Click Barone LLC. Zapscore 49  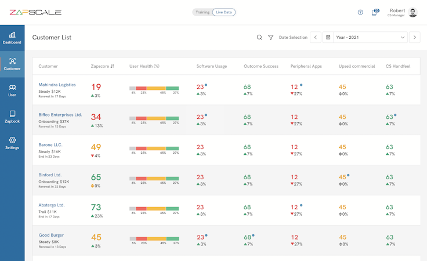tap(96, 147)
